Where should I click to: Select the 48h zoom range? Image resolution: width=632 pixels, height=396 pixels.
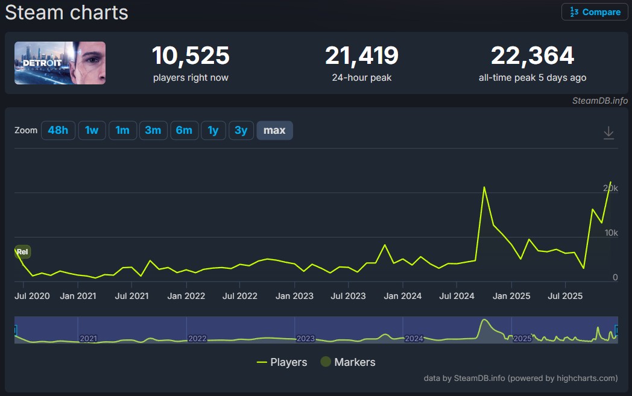[58, 130]
